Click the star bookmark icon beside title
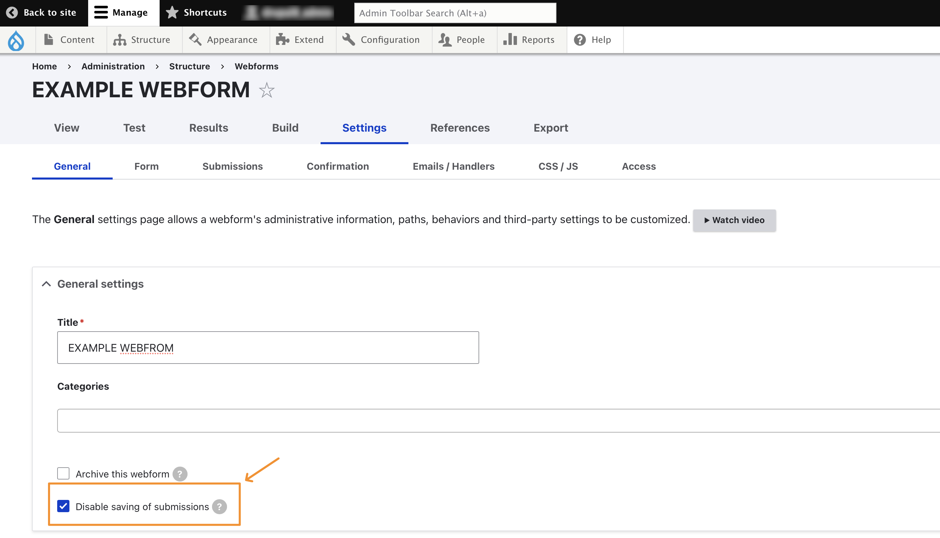Screen dimensions: 940x538 [x=266, y=90]
